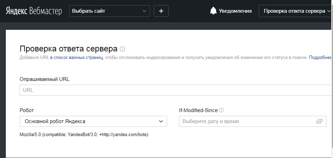Click info icon beside Проверка ответа сервера heading

point(122,49)
